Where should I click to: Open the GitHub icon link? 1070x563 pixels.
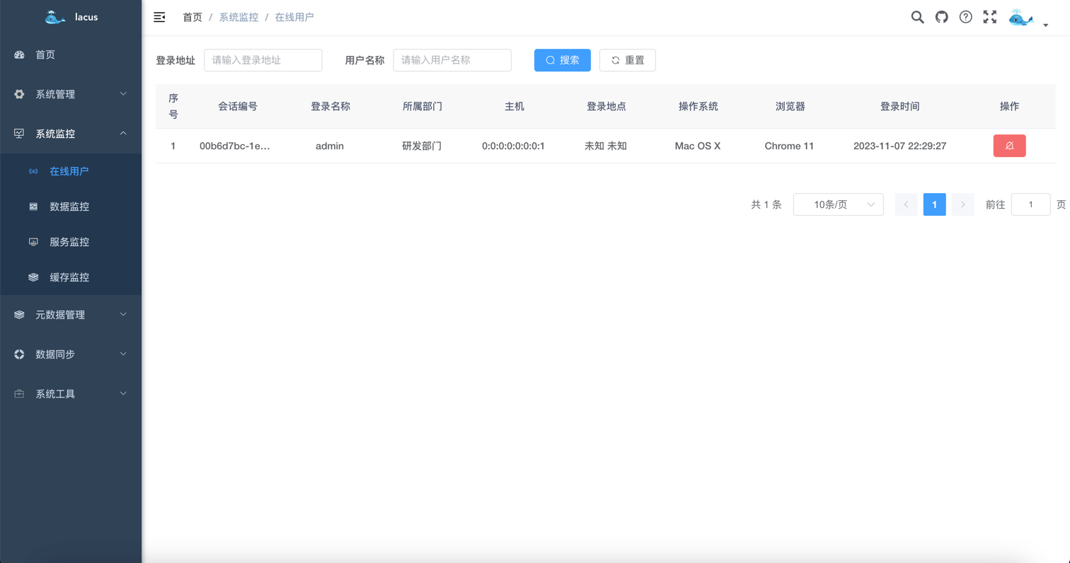[941, 17]
